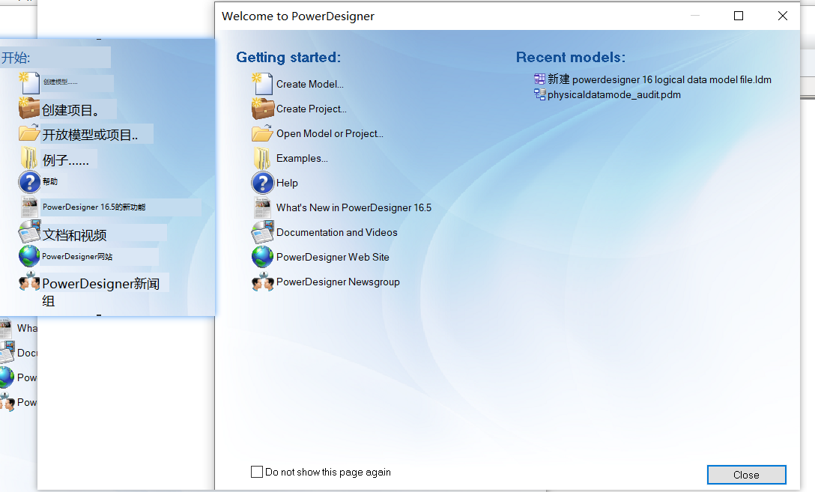Open What's New in PowerDesigner 16.5
Image resolution: width=815 pixels, height=492 pixels.
pos(354,208)
